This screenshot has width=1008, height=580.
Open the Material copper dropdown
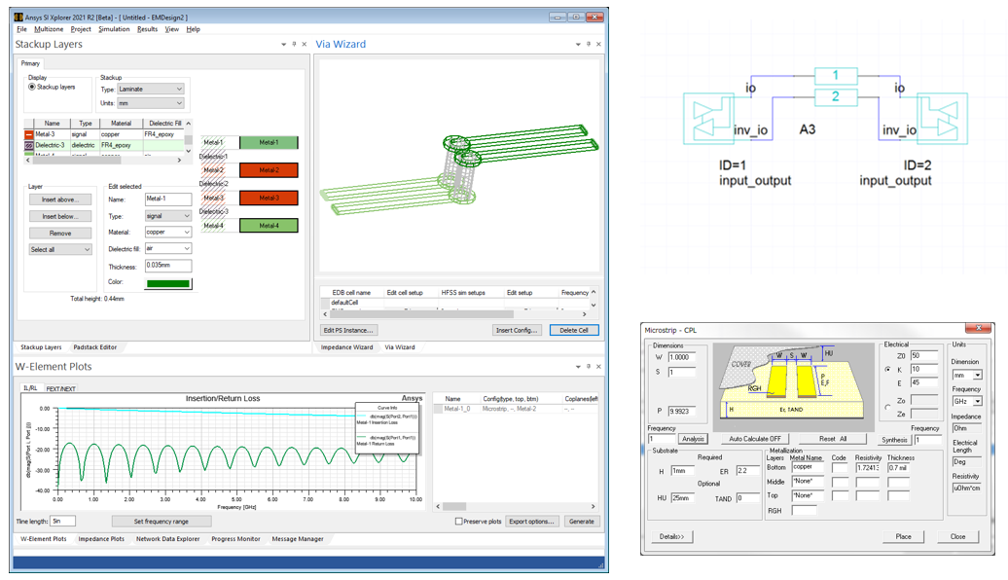[x=167, y=233]
